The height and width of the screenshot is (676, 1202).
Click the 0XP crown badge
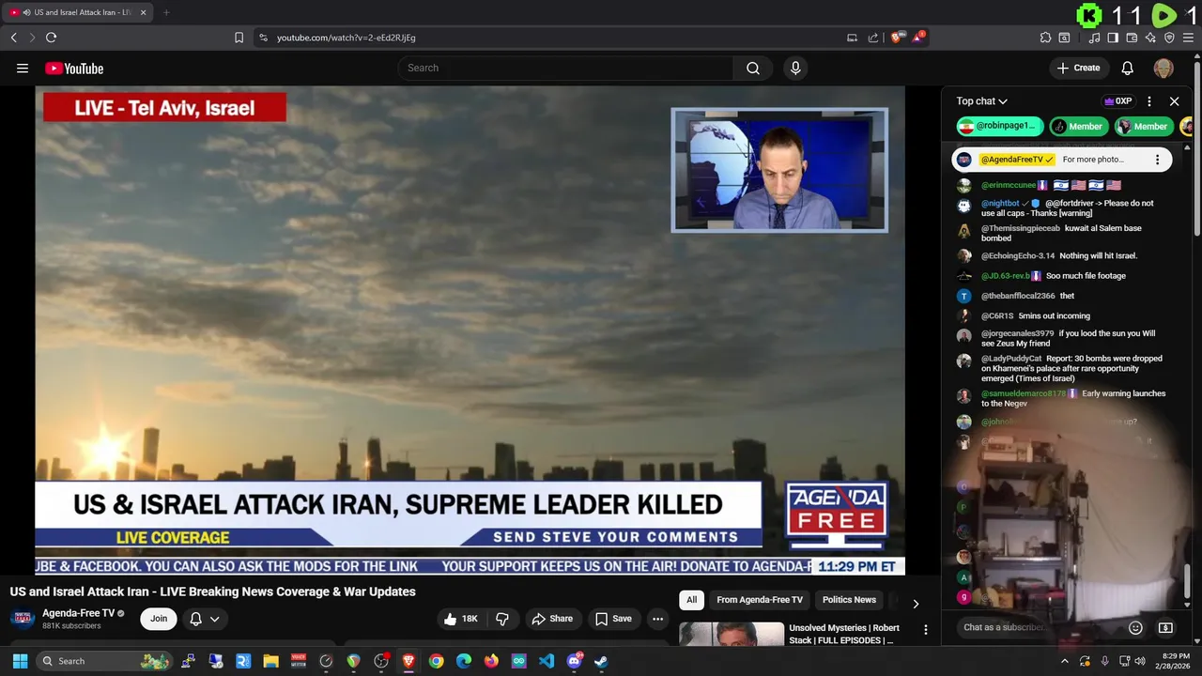tap(1117, 101)
